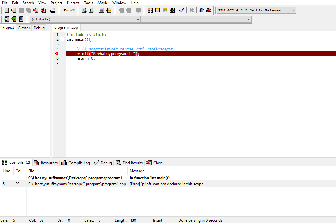336x223 pixels.
Task: Click the Syntax Check checkmark icon
Action: (x=182, y=10)
